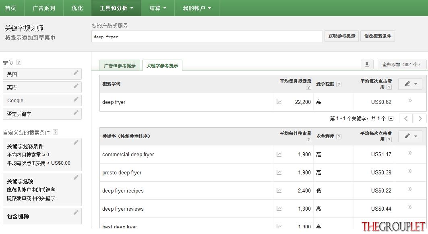Show trend chart for commercial deep fryer
Screen dimensions: 428x234
279,154
